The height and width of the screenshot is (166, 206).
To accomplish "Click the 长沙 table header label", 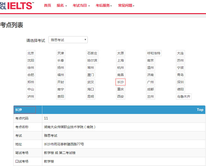I will click(19, 110).
